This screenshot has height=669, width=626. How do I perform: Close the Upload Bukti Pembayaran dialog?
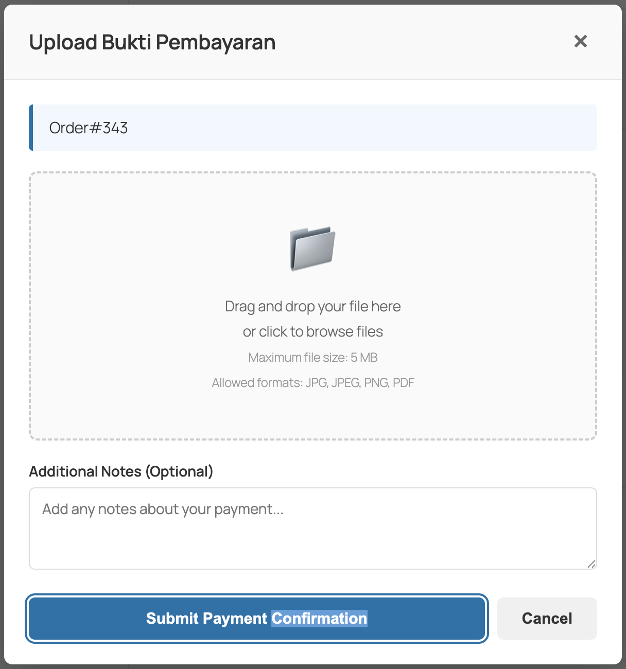coord(580,41)
